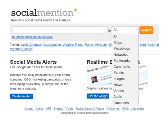Open the Kidd trend link
The image size is (168, 123).
(143, 45)
